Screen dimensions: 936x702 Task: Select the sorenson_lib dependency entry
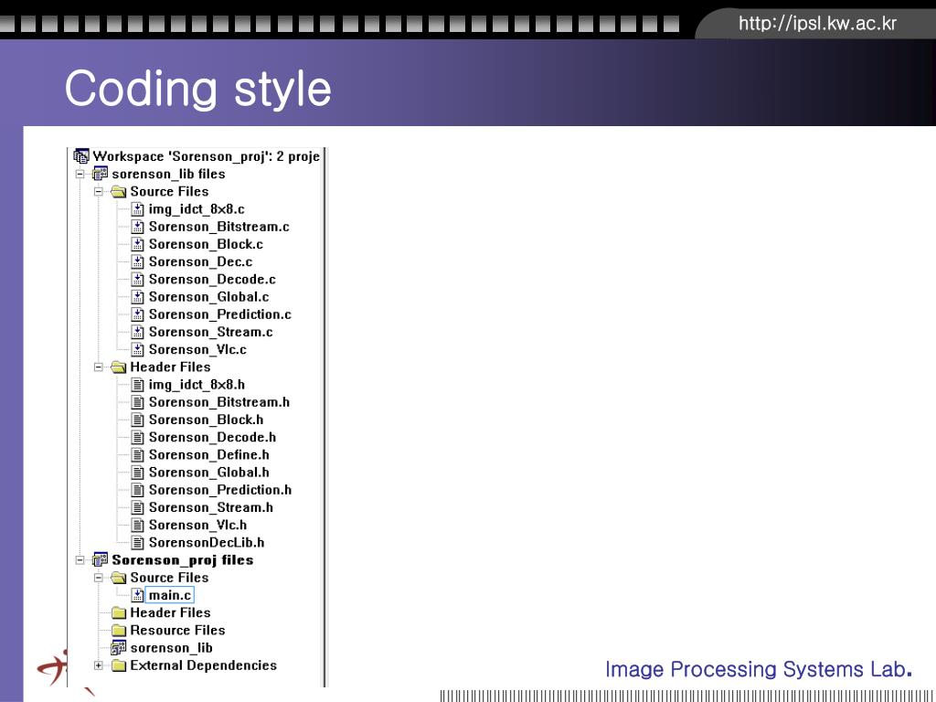tap(171, 648)
